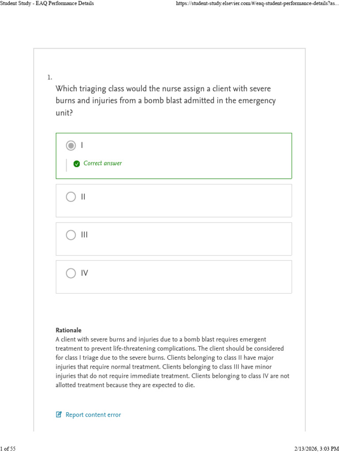Screen dimensions: 339x452
Task: Open the Report content error link
Action: [x=93, y=415]
